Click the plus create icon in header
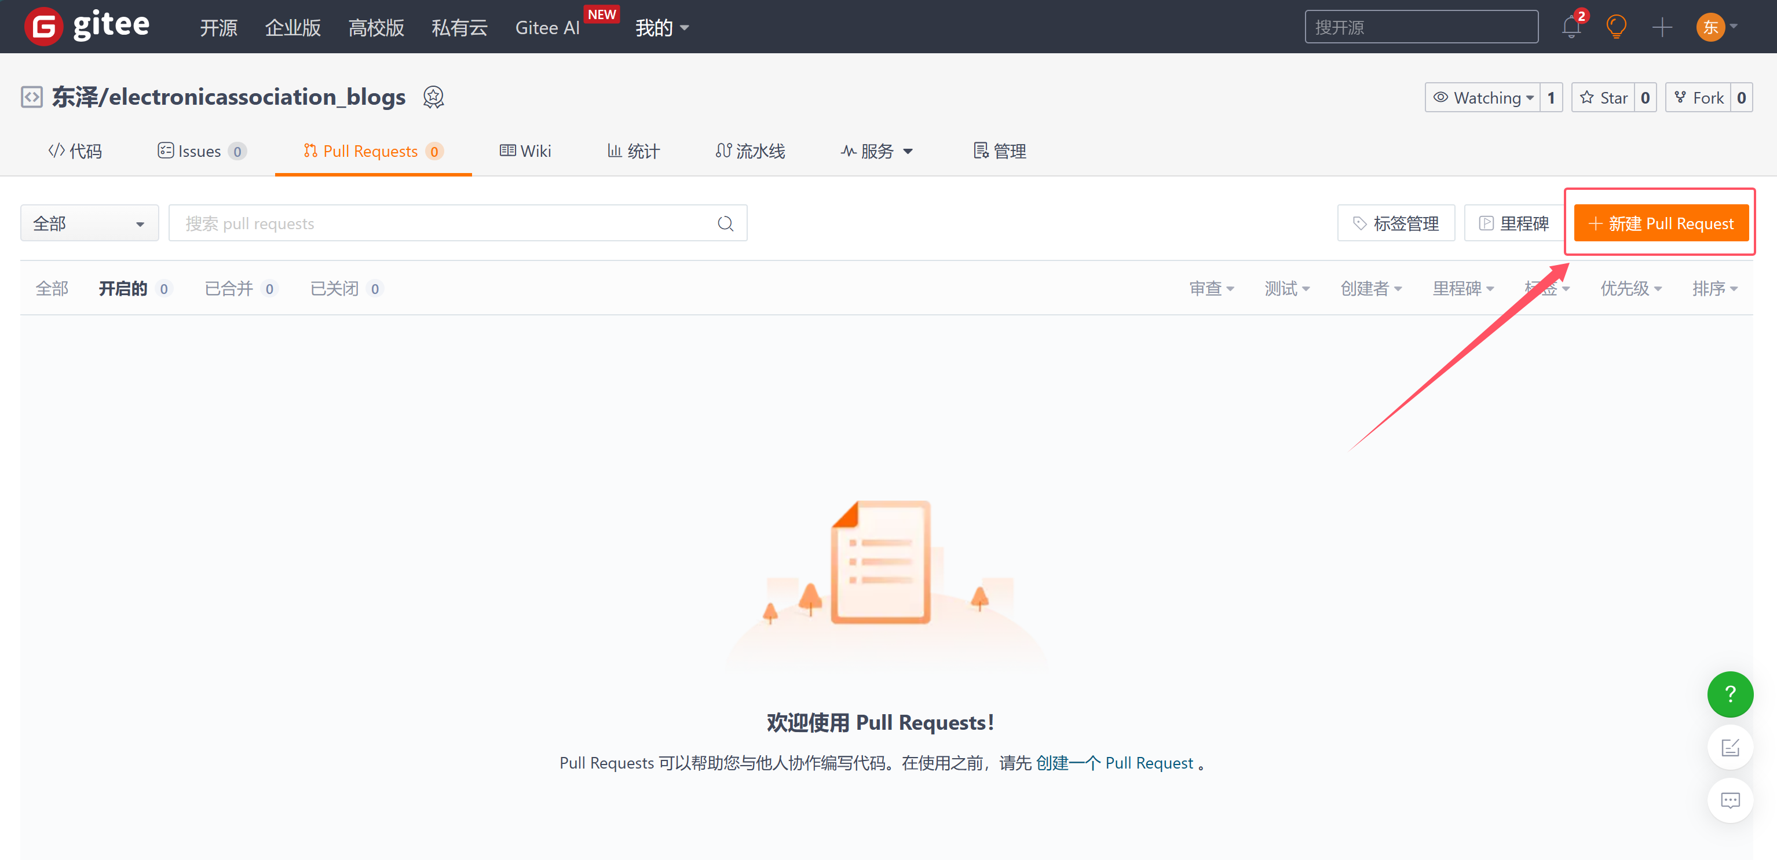Screen dimensions: 1777x860 pos(1662,28)
